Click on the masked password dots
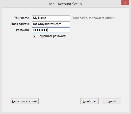 [x=40, y=30]
